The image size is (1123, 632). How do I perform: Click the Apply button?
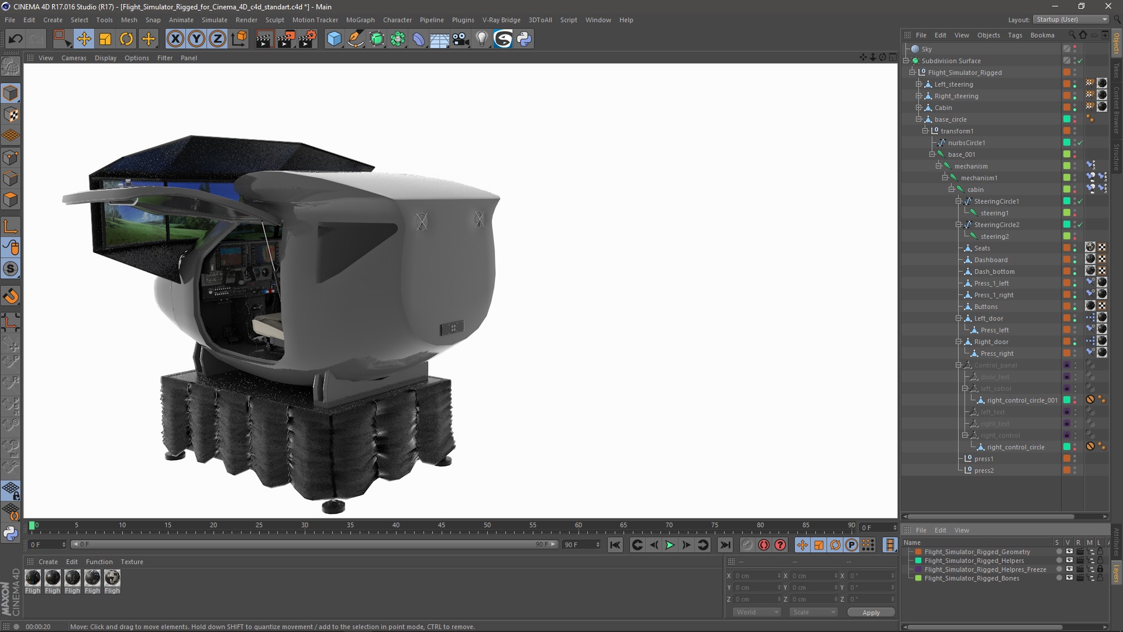click(x=870, y=612)
